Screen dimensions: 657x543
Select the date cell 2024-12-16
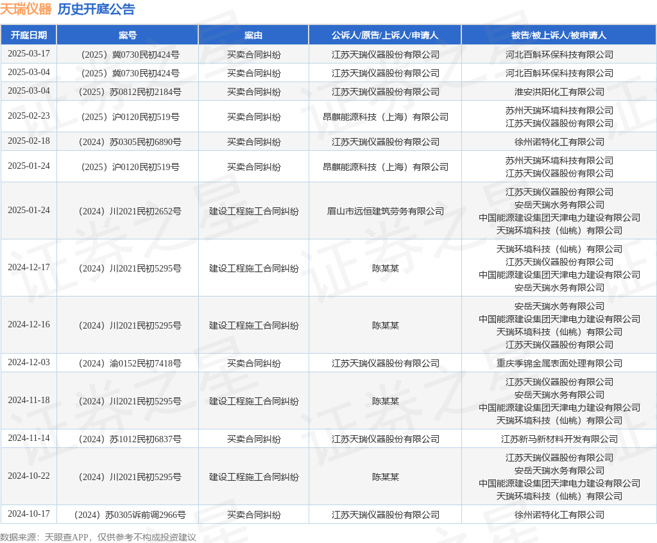tap(28, 325)
